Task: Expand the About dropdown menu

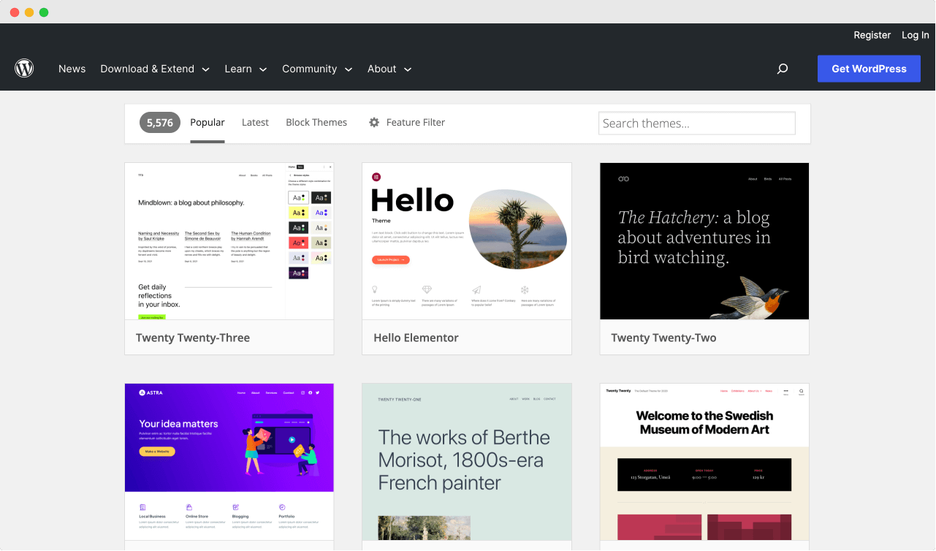Action: pyautogui.click(x=389, y=69)
